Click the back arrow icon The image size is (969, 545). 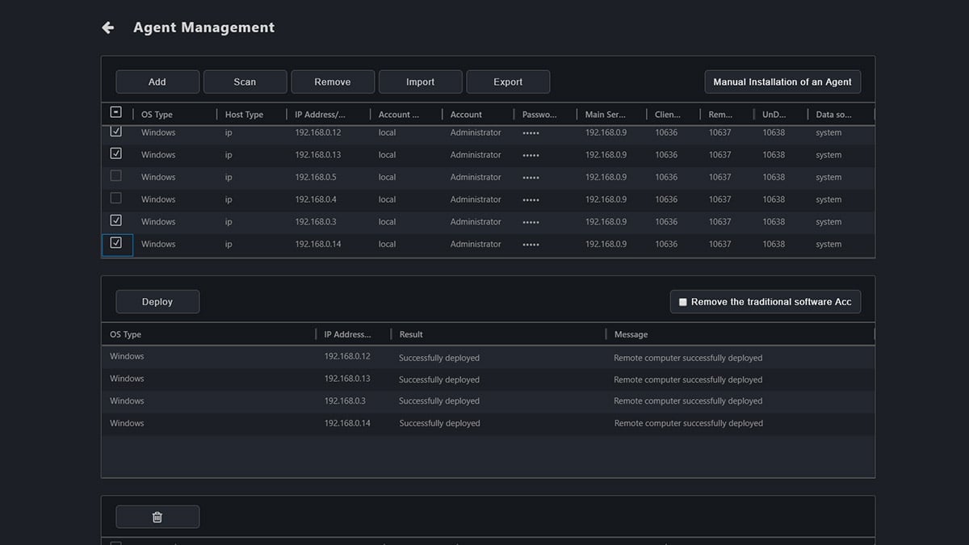pos(108,27)
